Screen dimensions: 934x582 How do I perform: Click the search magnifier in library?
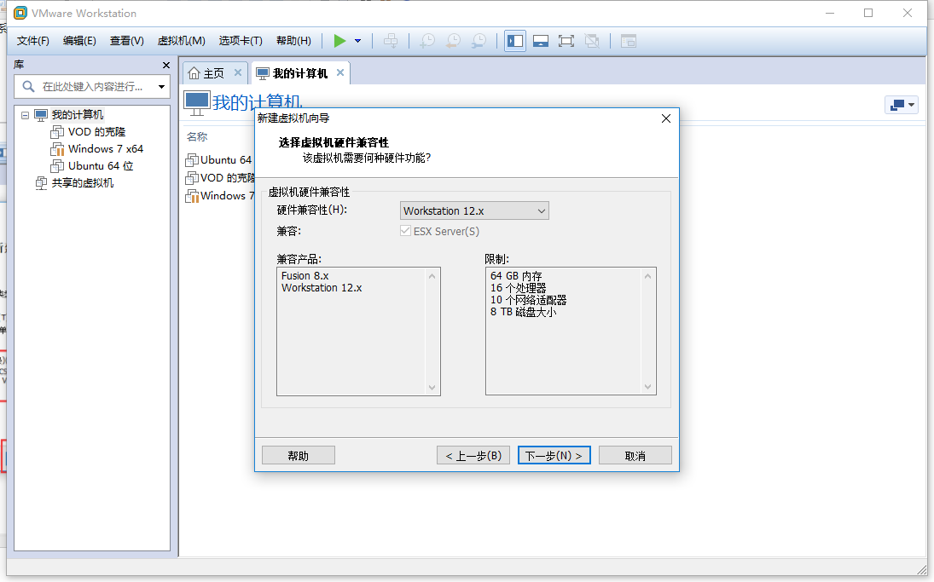pyautogui.click(x=29, y=87)
